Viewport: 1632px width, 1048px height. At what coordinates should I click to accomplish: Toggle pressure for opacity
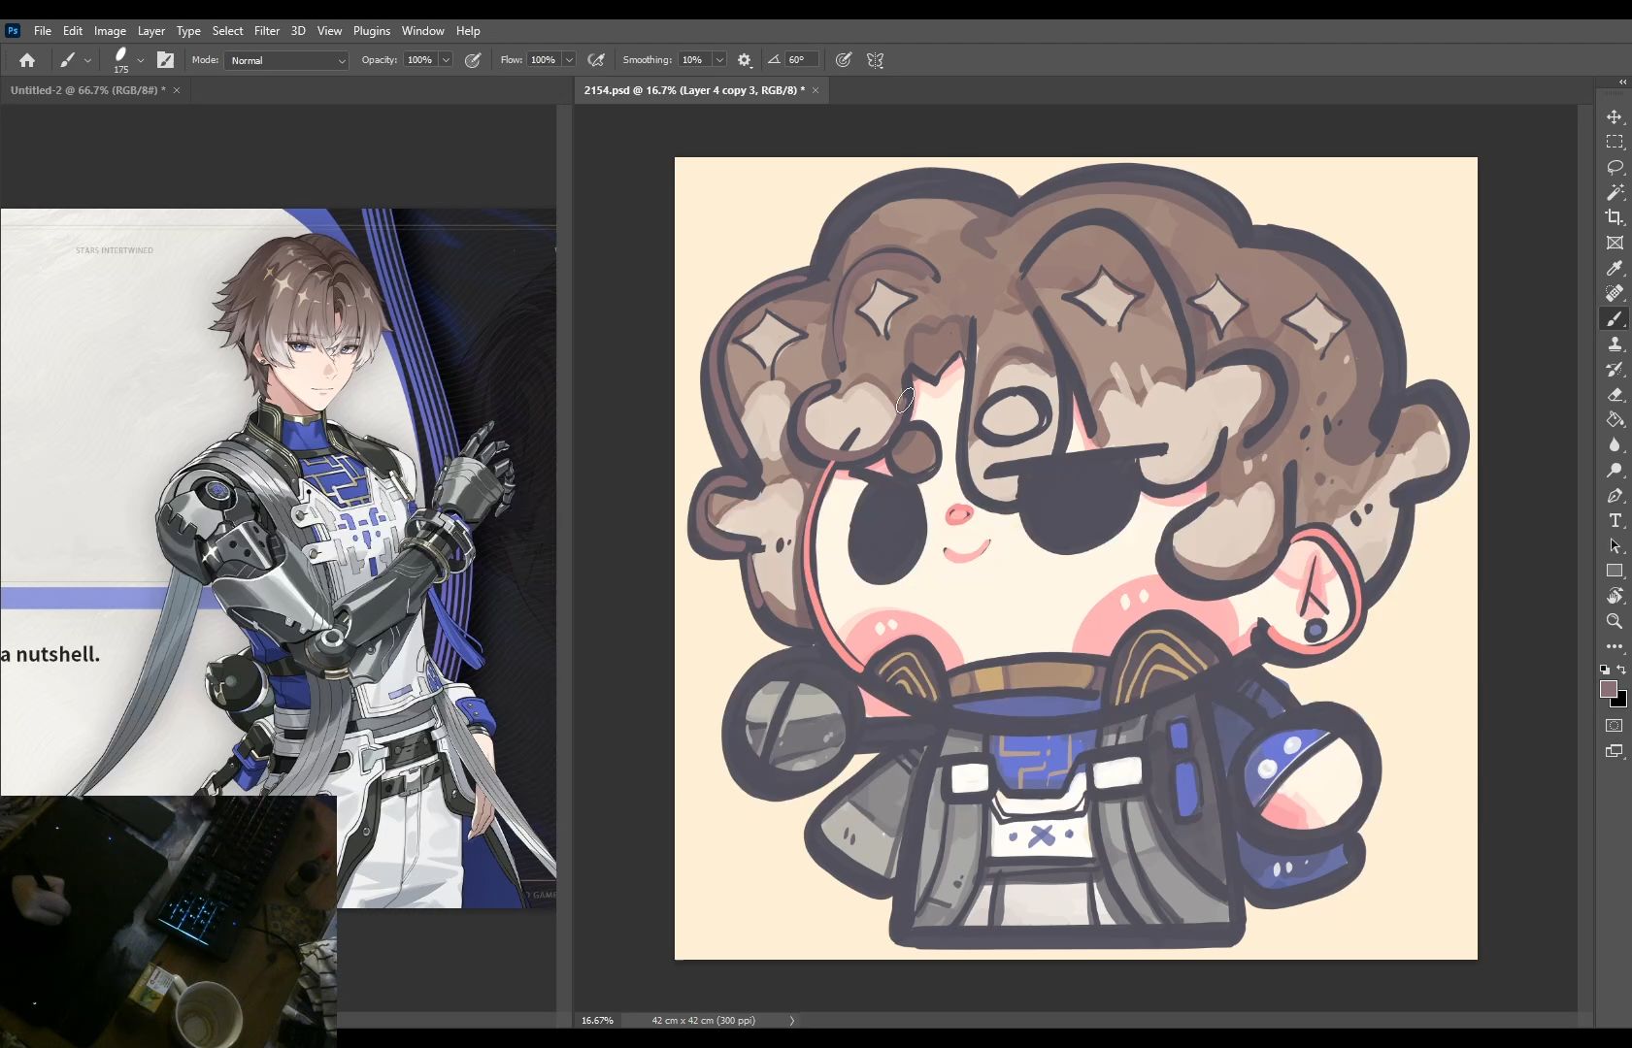(473, 60)
